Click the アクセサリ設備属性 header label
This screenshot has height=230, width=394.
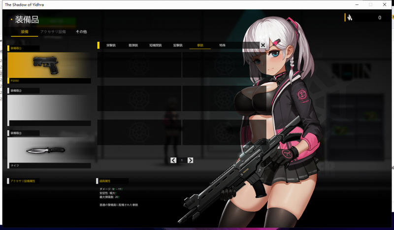pos(23,181)
